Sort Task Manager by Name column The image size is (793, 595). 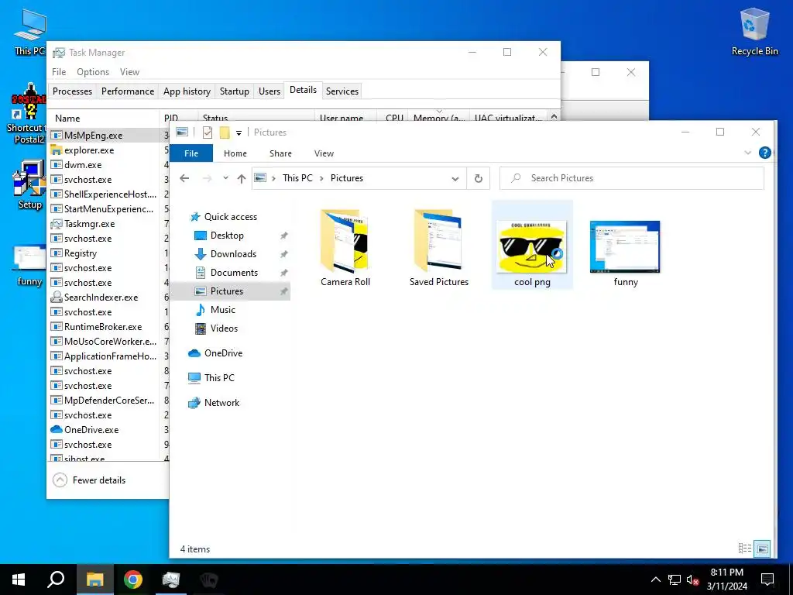103,118
